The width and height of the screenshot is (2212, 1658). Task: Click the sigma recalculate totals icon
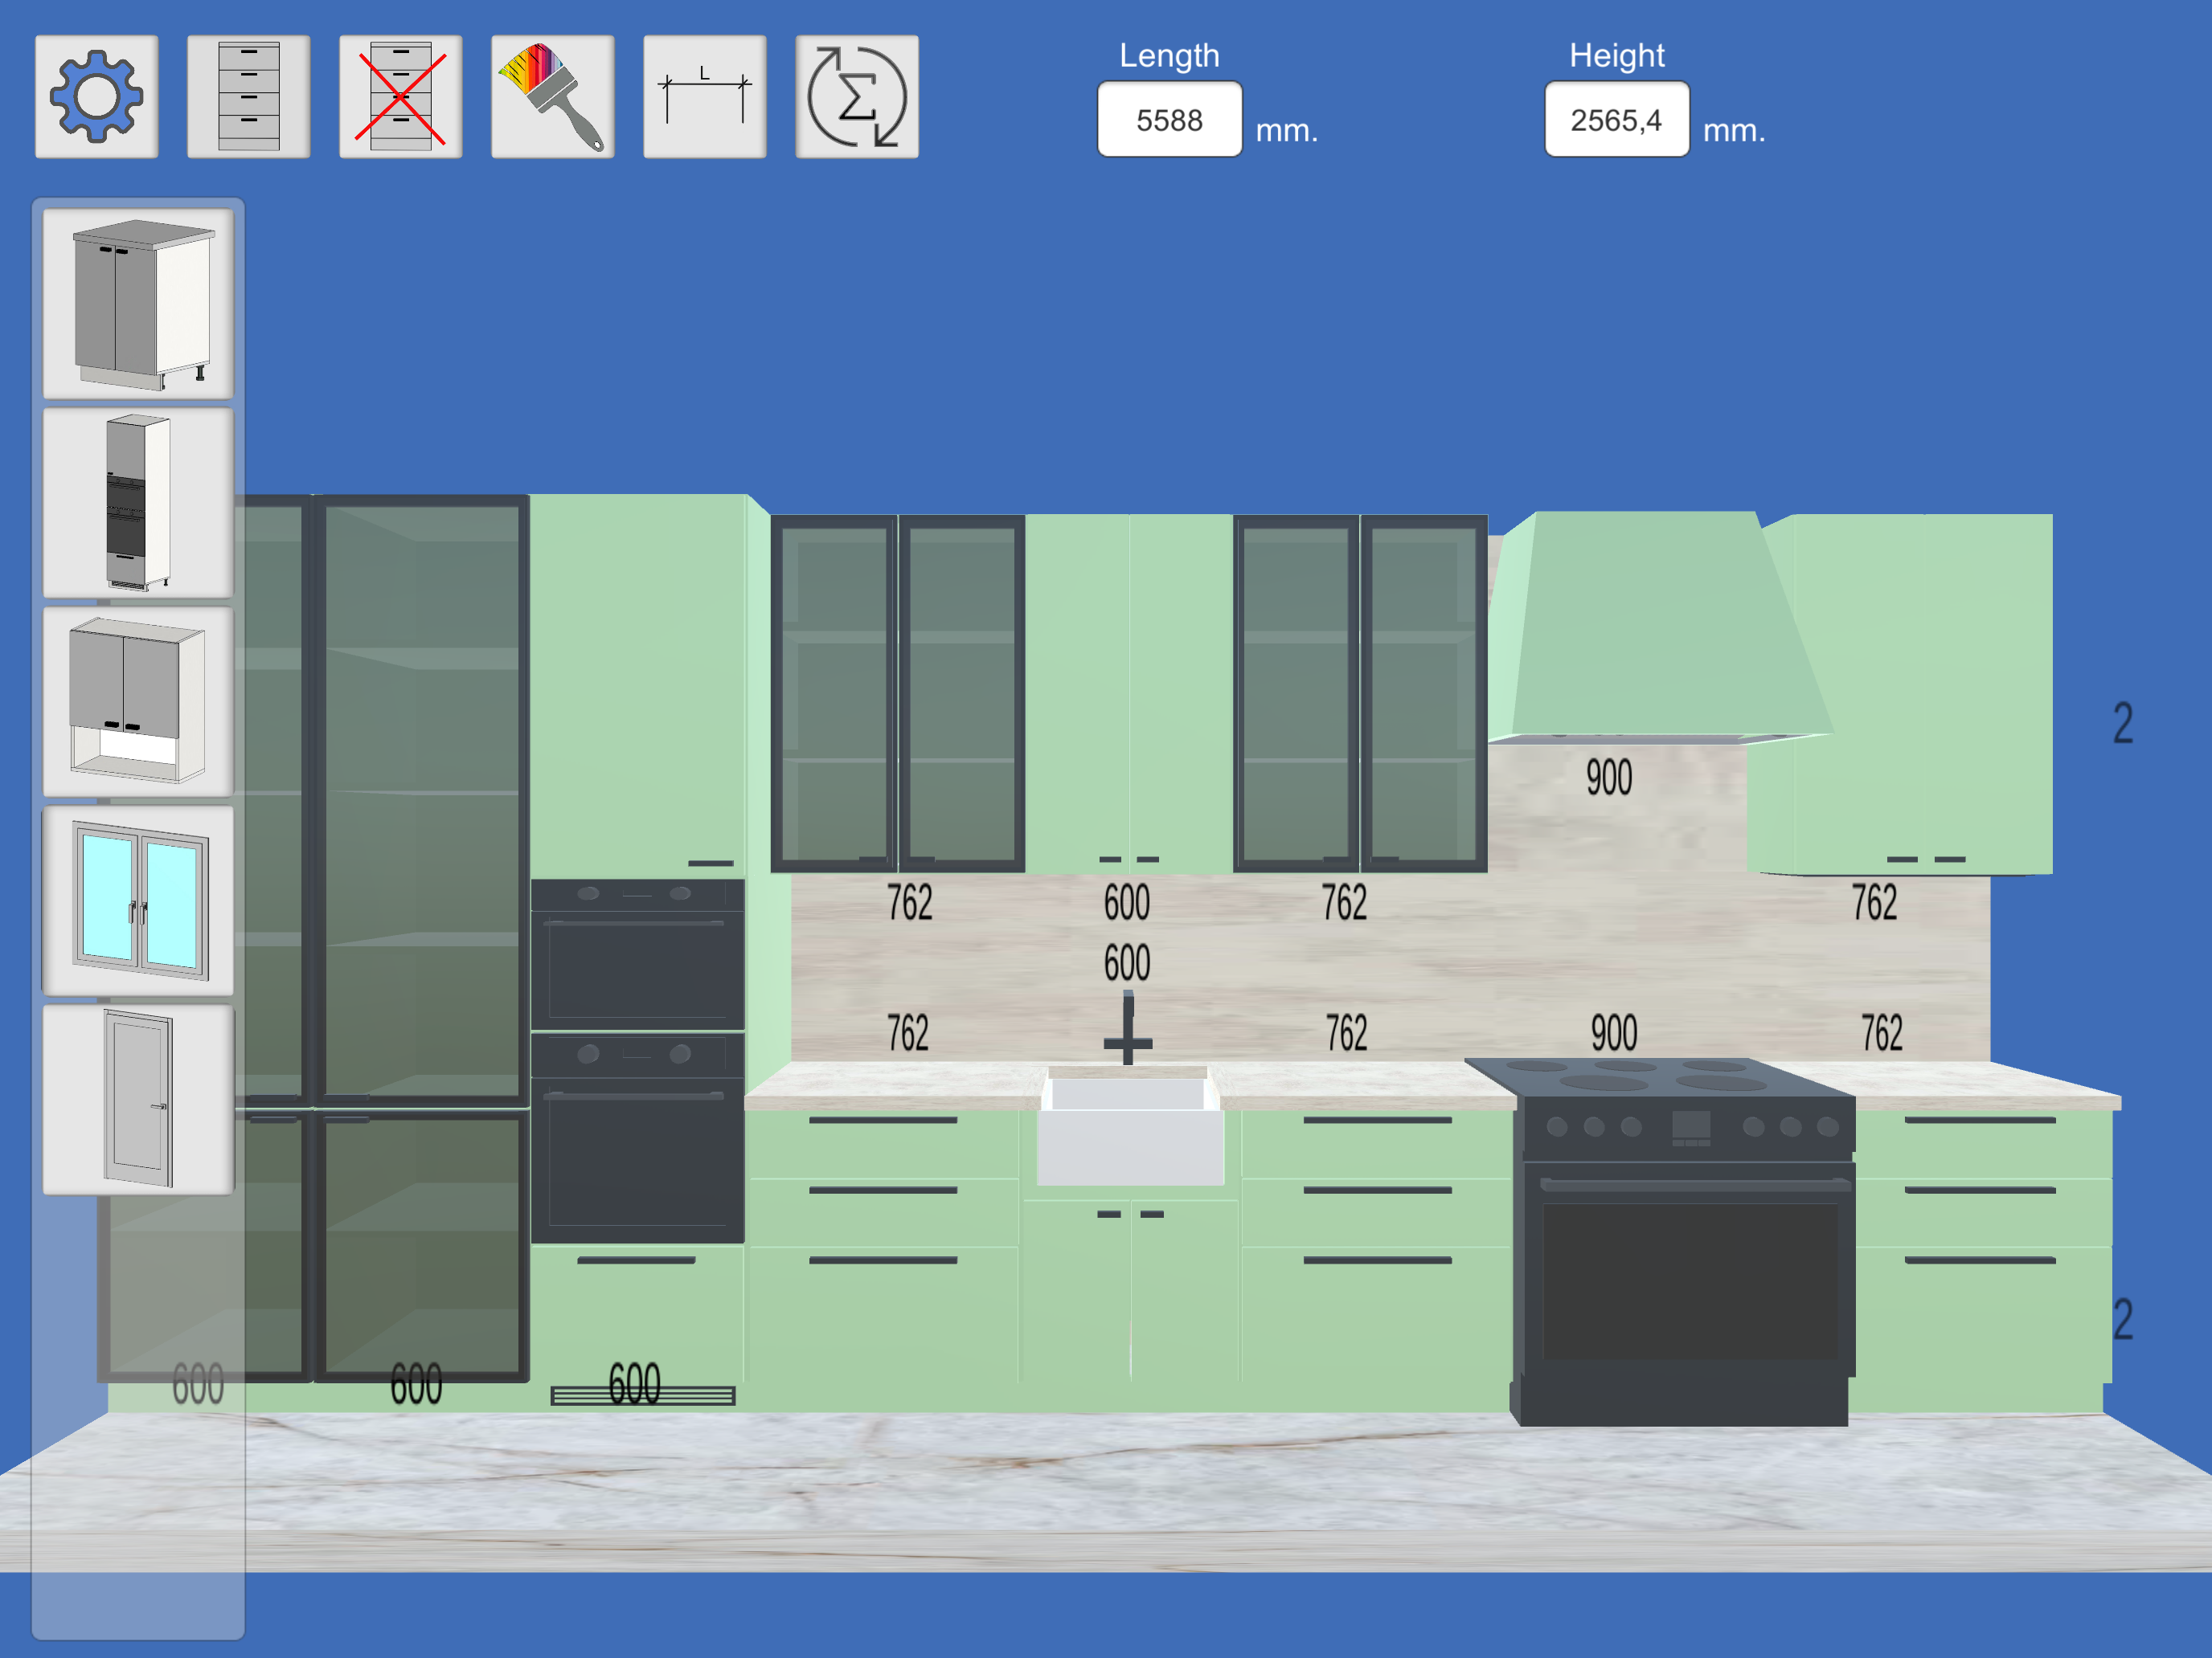[x=856, y=97]
